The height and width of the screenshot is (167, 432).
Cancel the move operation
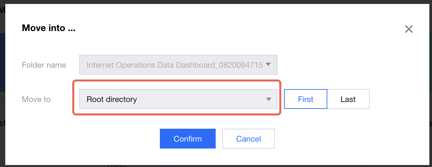point(248,139)
